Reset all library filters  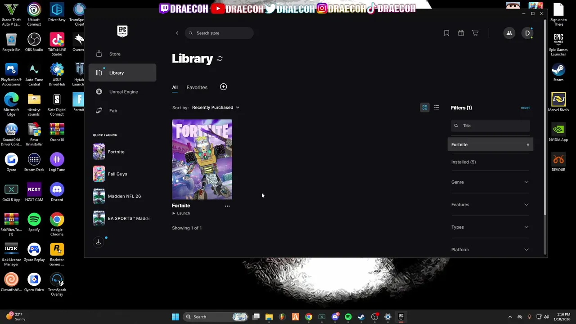(525, 108)
